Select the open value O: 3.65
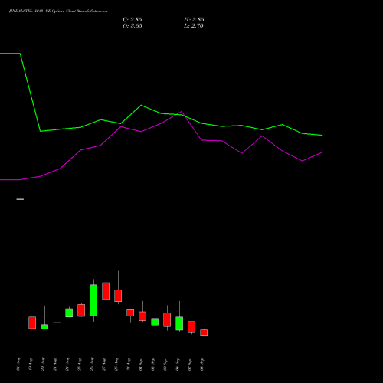This screenshot has width=383, height=383. pos(133,26)
